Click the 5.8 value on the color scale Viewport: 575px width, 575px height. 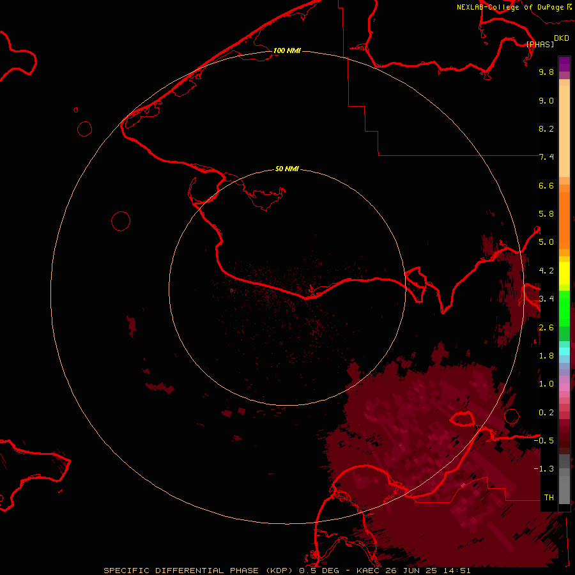click(546, 214)
